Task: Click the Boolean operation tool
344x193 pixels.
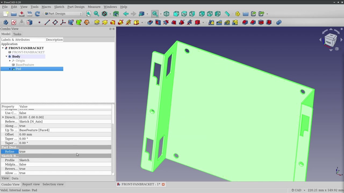Action: coord(279,23)
